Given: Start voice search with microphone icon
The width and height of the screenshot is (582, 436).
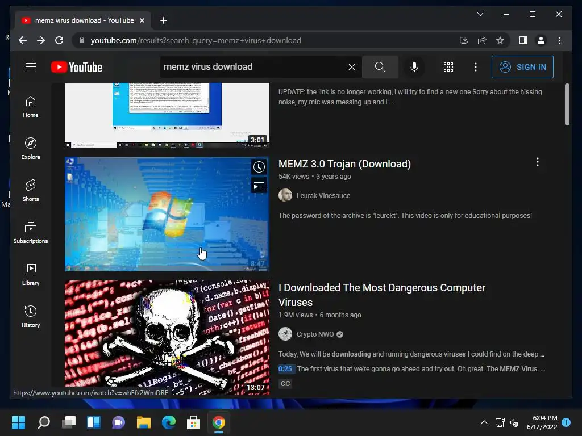Looking at the screenshot, I should [414, 67].
